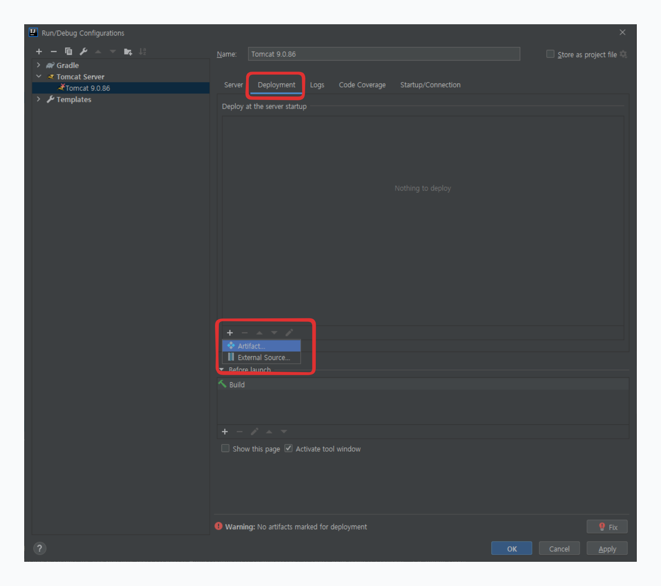Add new run configuration with plus icon

(39, 51)
